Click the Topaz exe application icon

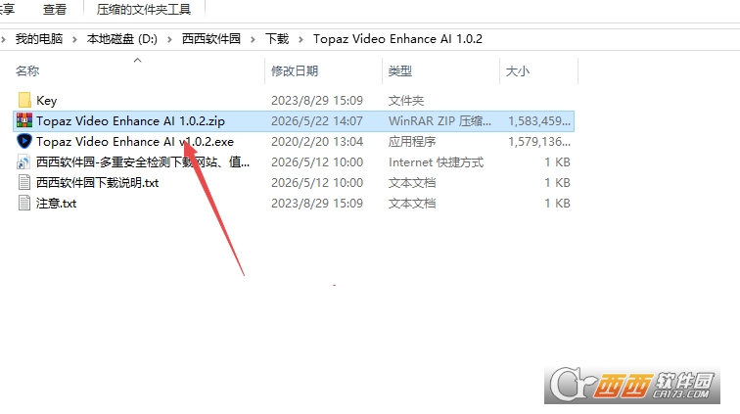click(x=24, y=141)
